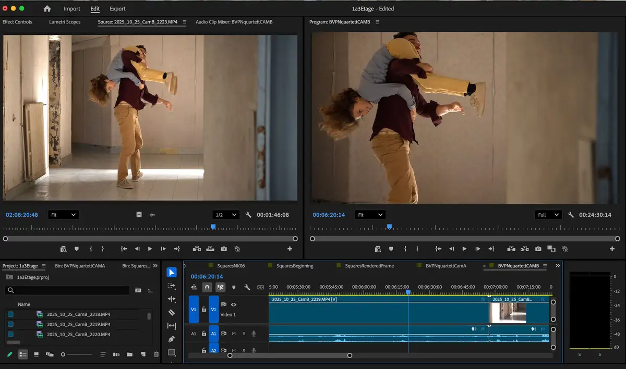Click the Insert button in Source monitor
Screen dimensions: 626x369
(x=197, y=249)
